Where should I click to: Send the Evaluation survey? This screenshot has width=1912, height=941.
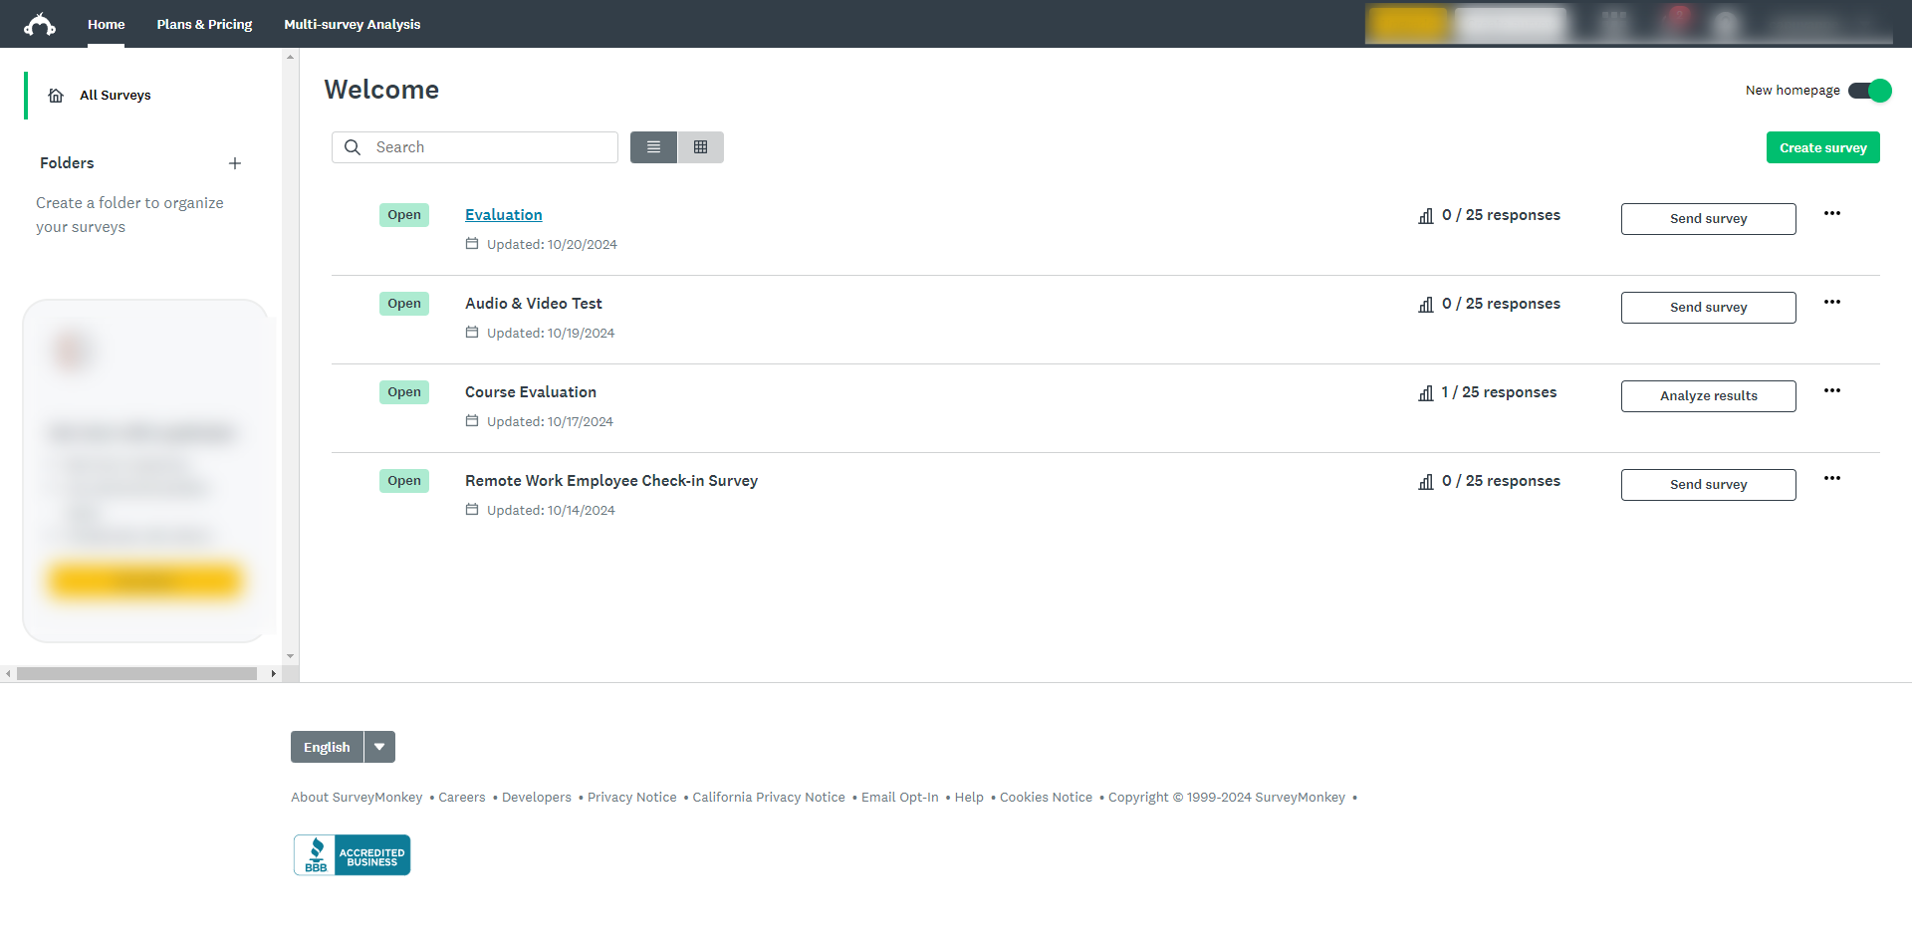pos(1709,219)
